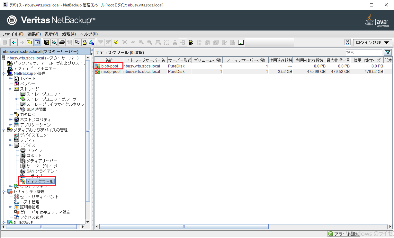This screenshot has width=394, height=238.
Task: Click the print preview toolbar icon
Action: coord(54,42)
